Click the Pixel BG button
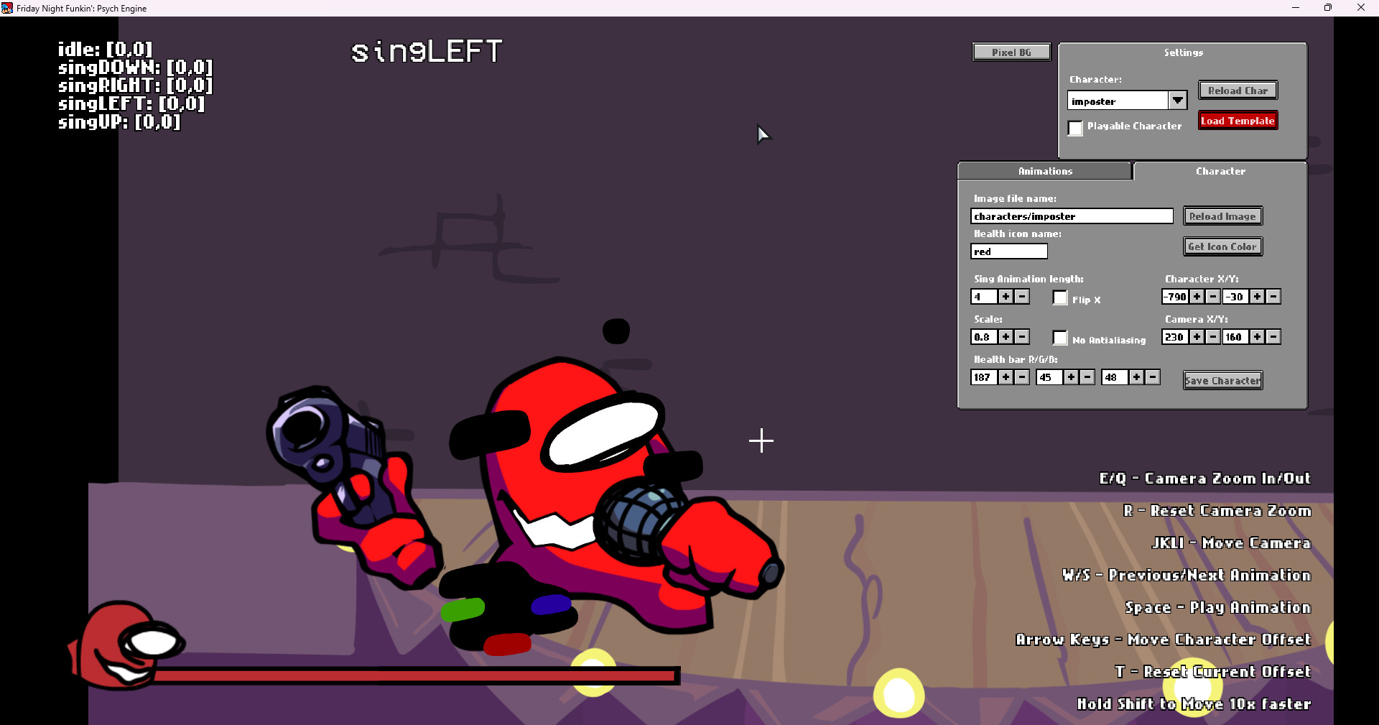Screen dimensions: 1379x725 point(1011,51)
